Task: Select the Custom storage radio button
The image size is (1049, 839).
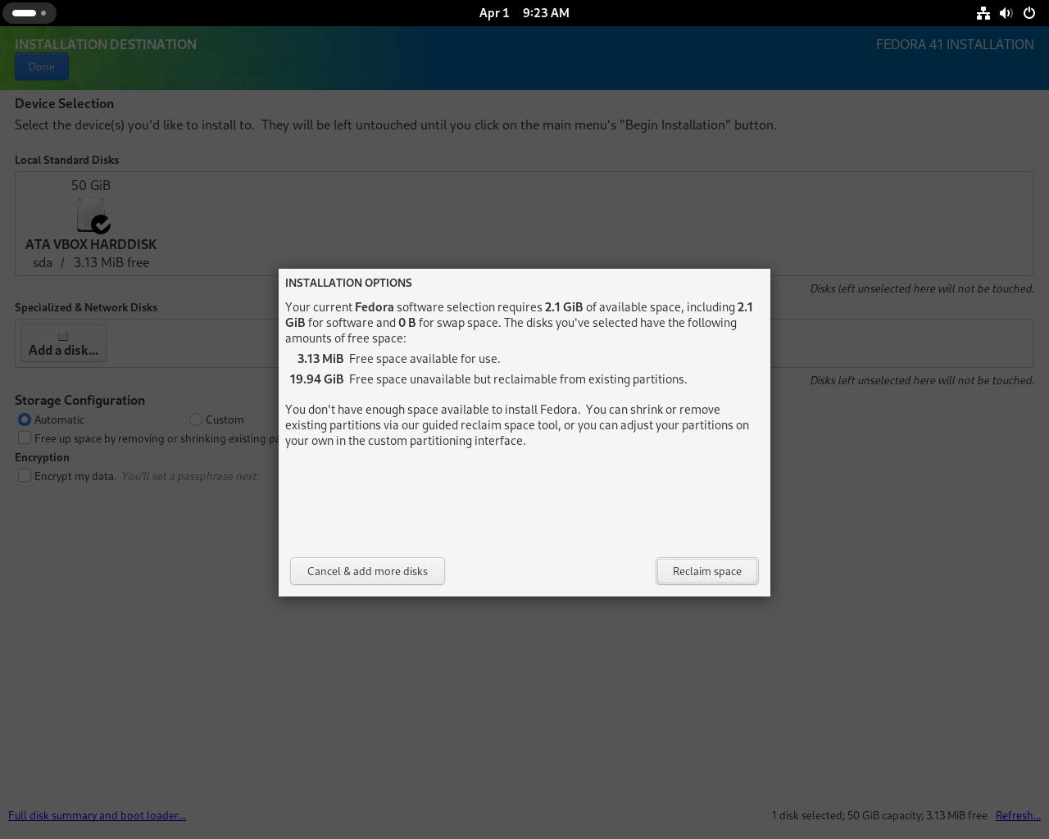Action: (196, 419)
